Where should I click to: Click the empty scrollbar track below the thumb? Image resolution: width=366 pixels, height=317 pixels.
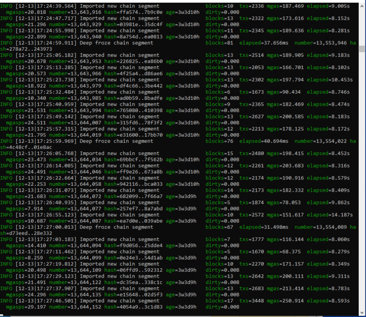click(x=361, y=183)
